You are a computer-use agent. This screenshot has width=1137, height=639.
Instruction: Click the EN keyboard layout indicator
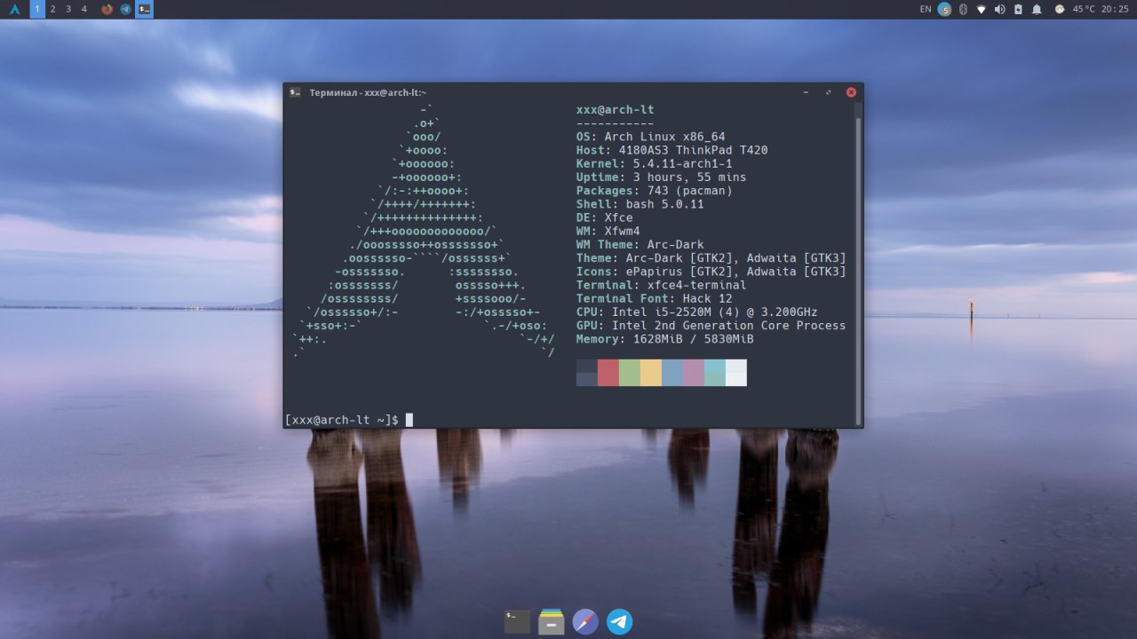[x=926, y=9]
